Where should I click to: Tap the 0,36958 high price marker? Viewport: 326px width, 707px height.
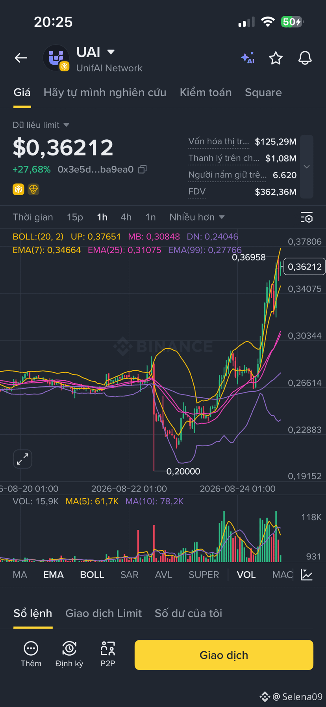pos(249,258)
